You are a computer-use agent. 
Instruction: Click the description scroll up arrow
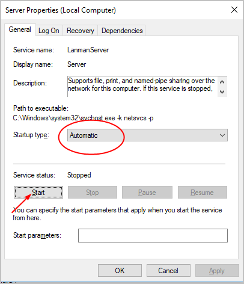point(222,82)
